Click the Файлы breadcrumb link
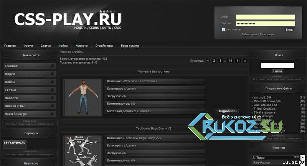 79,52
